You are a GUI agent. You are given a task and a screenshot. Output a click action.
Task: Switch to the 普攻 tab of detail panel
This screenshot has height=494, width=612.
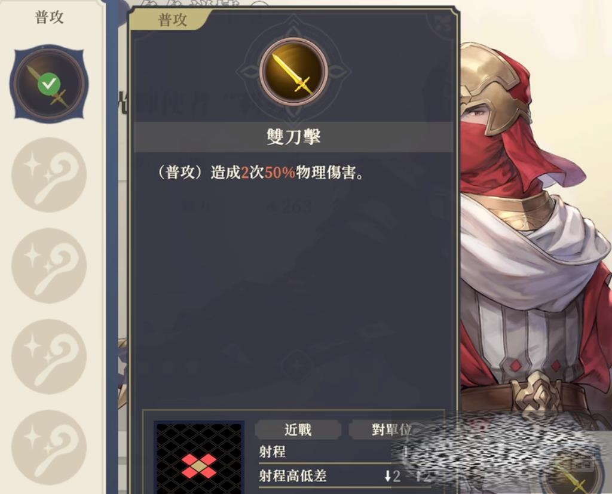(172, 20)
